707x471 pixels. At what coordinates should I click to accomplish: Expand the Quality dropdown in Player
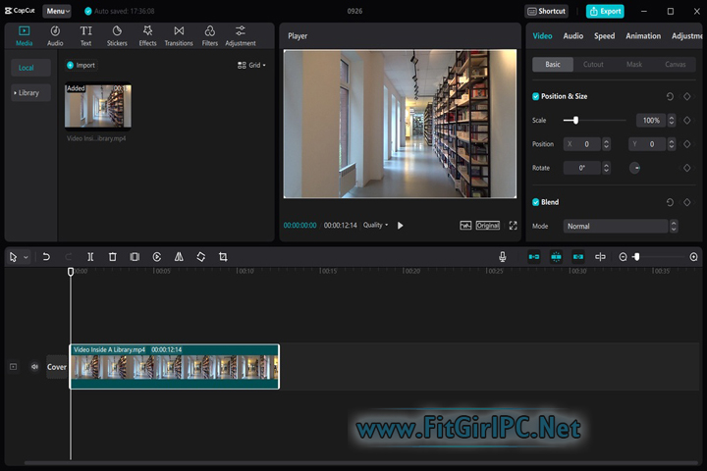pyautogui.click(x=375, y=225)
